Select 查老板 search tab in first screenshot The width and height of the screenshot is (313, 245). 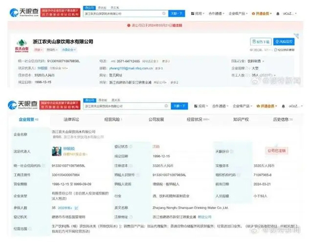102,8
